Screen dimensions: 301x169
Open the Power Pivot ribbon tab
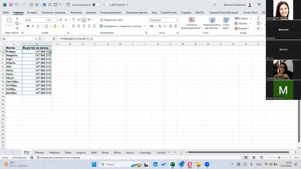pyautogui.click(x=250, y=13)
